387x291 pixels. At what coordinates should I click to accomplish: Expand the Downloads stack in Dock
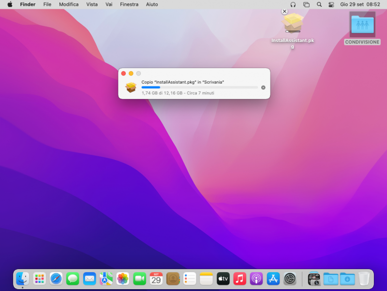tap(347, 279)
